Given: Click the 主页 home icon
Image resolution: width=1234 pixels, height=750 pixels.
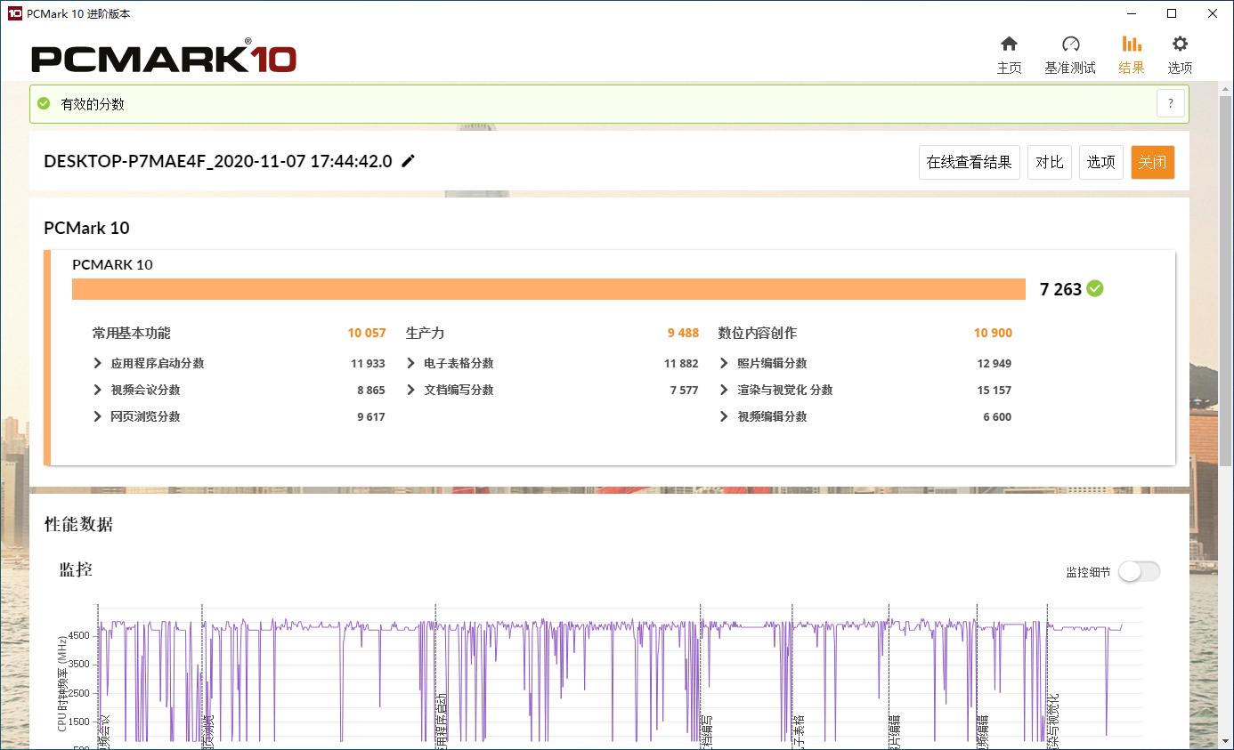Looking at the screenshot, I should tap(1009, 44).
